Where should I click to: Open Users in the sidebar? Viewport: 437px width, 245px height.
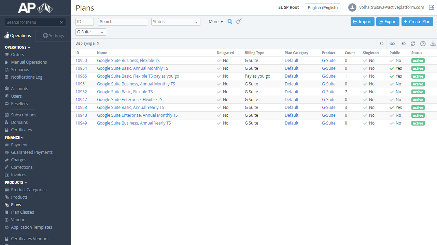[16, 96]
